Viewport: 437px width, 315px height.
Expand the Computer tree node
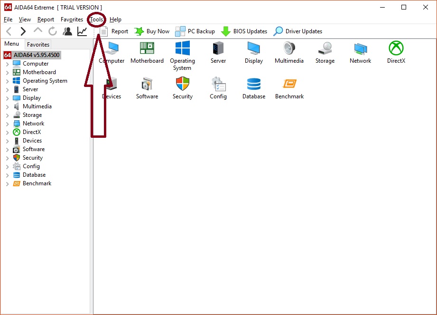(8, 64)
